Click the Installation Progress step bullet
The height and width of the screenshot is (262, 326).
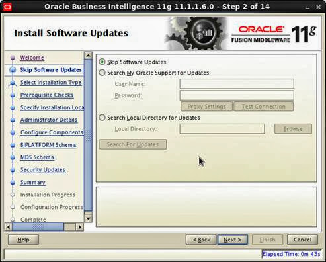[x=13, y=195]
